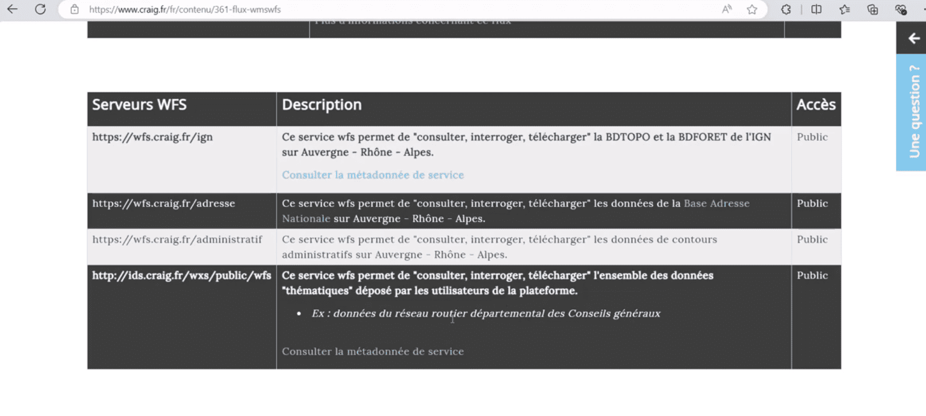Image resolution: width=926 pixels, height=416 pixels.
Task: Select the https://wfs.craig.fr/adresse URL text
Action: click(x=164, y=203)
